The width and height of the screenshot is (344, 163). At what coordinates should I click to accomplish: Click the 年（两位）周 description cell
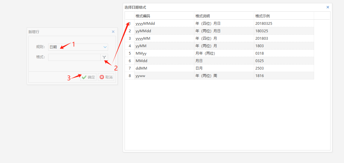(206, 76)
